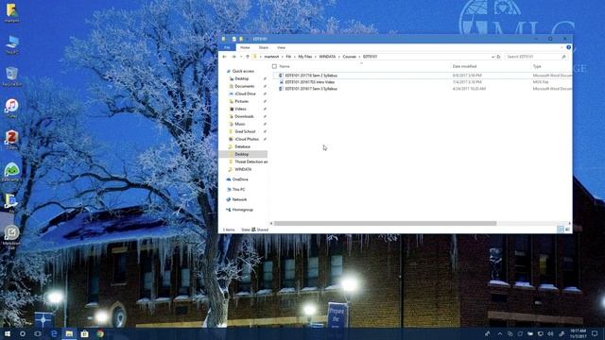Click the New folder quick access icon
The image size is (605, 340).
pyautogui.click(x=241, y=39)
